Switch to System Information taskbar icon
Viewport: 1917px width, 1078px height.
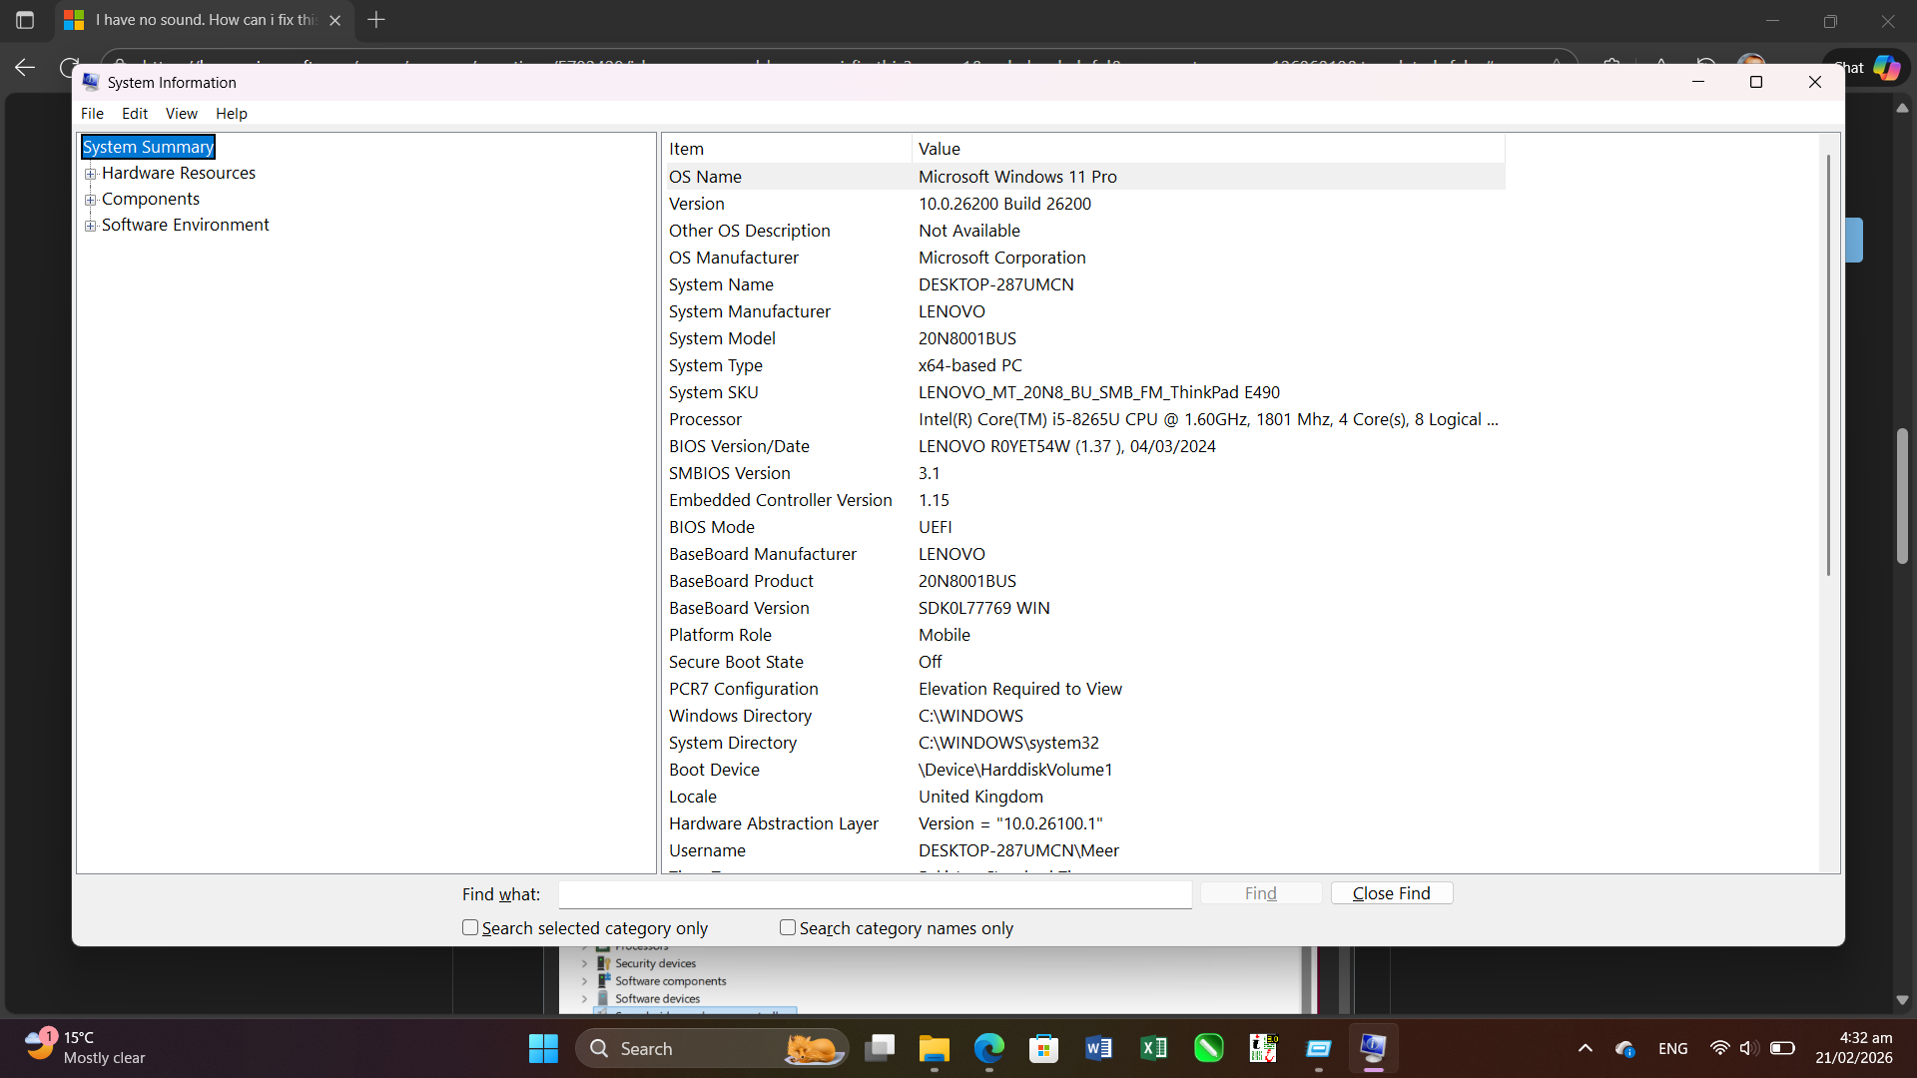point(1374,1048)
